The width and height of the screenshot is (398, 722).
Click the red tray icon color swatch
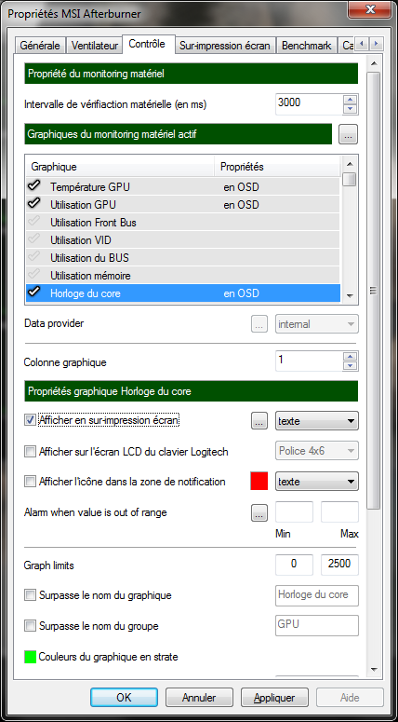click(x=259, y=482)
